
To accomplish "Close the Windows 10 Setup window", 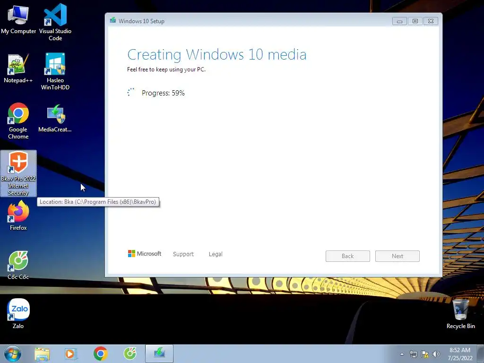I will pyautogui.click(x=431, y=21).
